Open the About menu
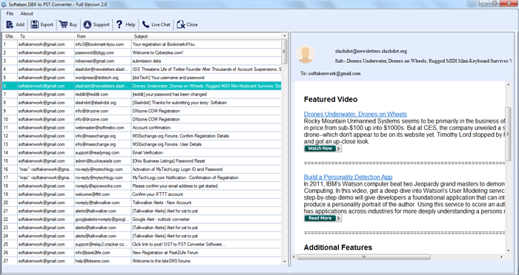The image size is (519, 275). (27, 13)
